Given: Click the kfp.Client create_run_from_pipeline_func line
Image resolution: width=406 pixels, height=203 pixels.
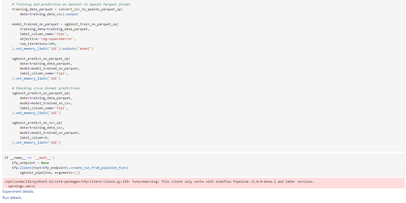Looking at the screenshot, I should (70, 168).
